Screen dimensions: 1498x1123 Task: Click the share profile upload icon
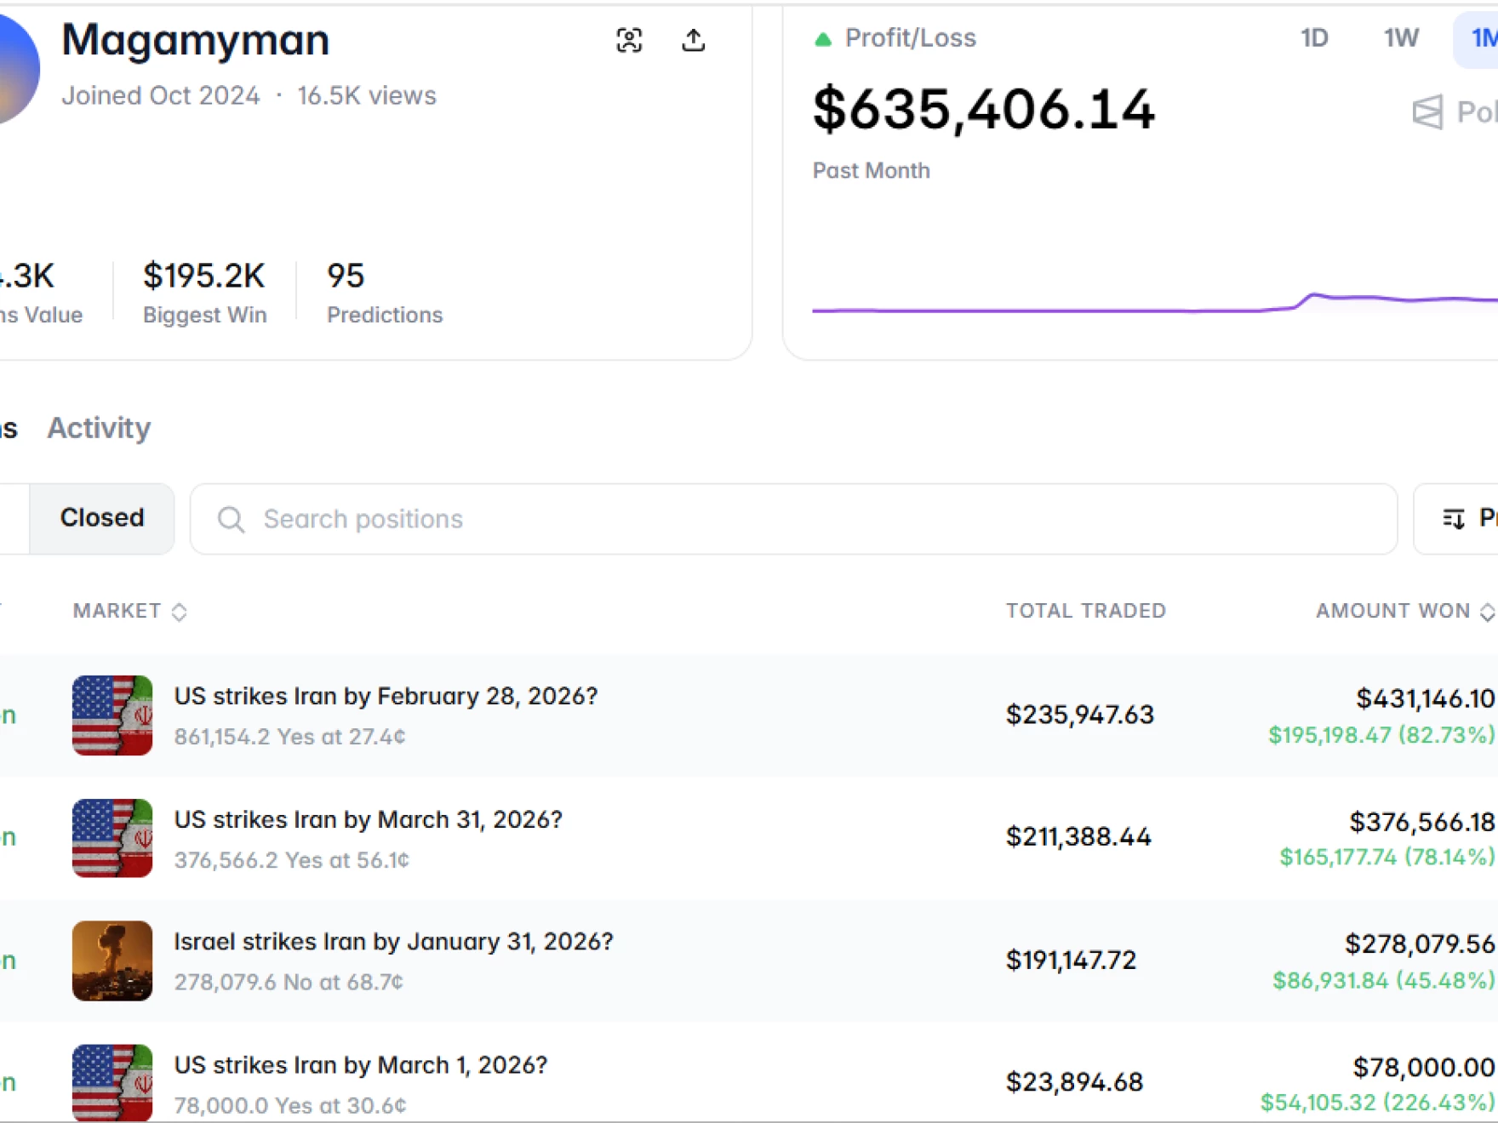tap(693, 40)
